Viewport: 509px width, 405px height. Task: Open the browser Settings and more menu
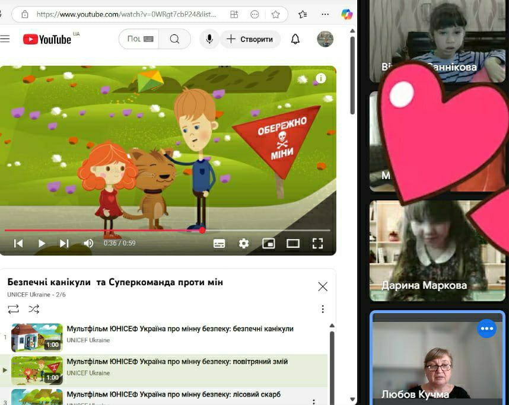325,14
